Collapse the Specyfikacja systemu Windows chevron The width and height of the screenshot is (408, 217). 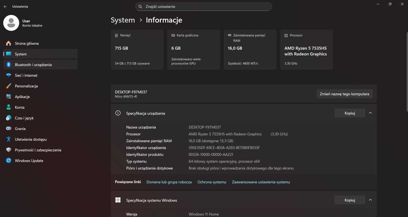(370, 200)
